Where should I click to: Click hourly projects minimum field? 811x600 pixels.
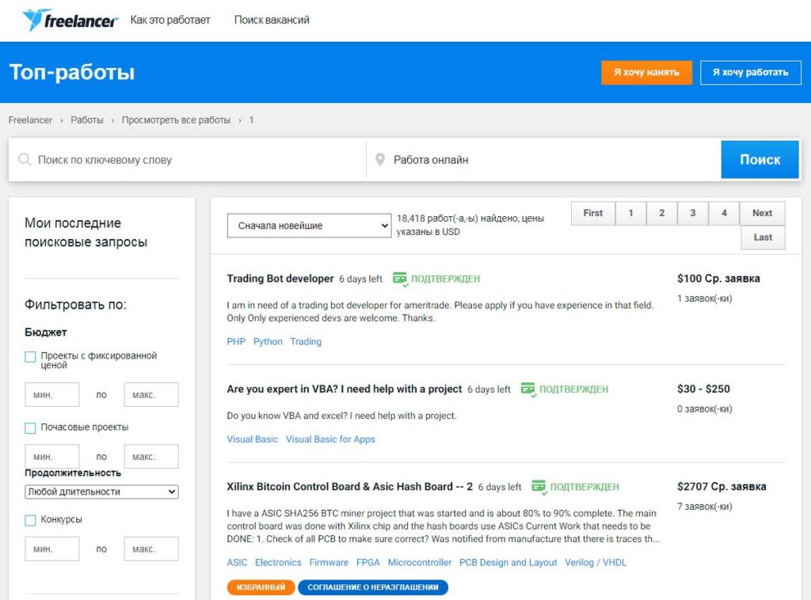52,457
